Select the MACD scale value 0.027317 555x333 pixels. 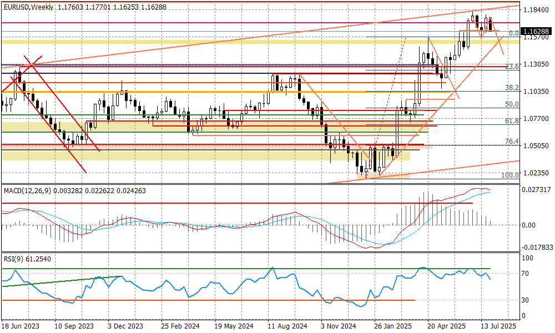point(536,190)
